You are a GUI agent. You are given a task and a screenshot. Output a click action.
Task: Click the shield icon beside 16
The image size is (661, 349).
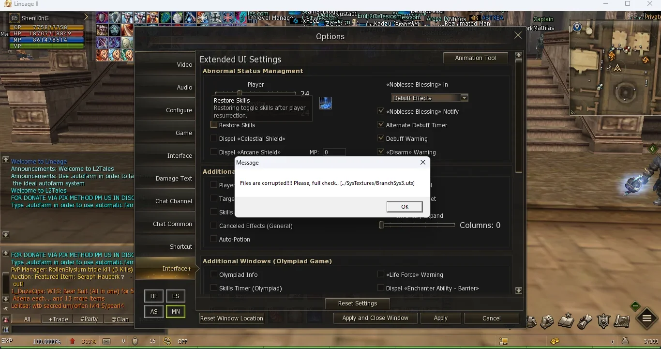(x=135, y=341)
